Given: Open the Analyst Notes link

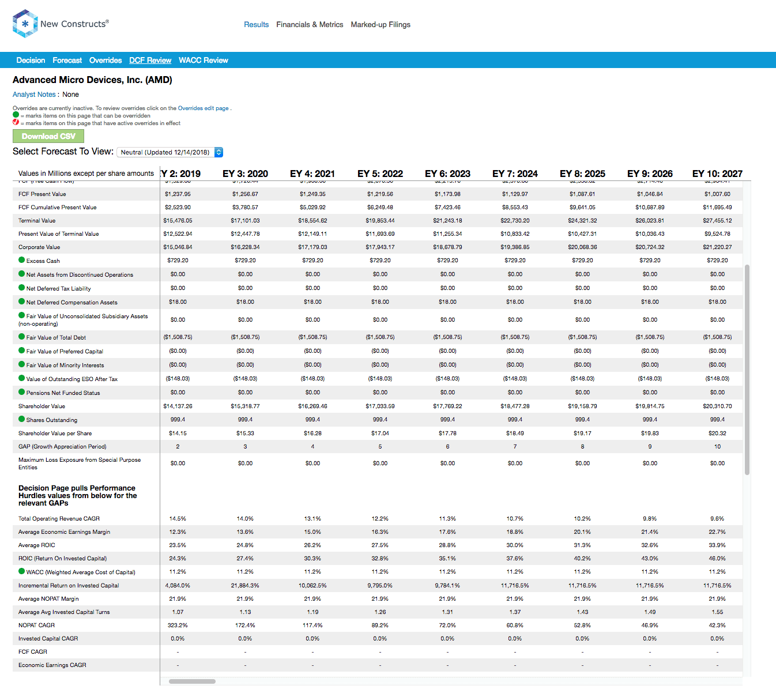Looking at the screenshot, I should point(34,95).
